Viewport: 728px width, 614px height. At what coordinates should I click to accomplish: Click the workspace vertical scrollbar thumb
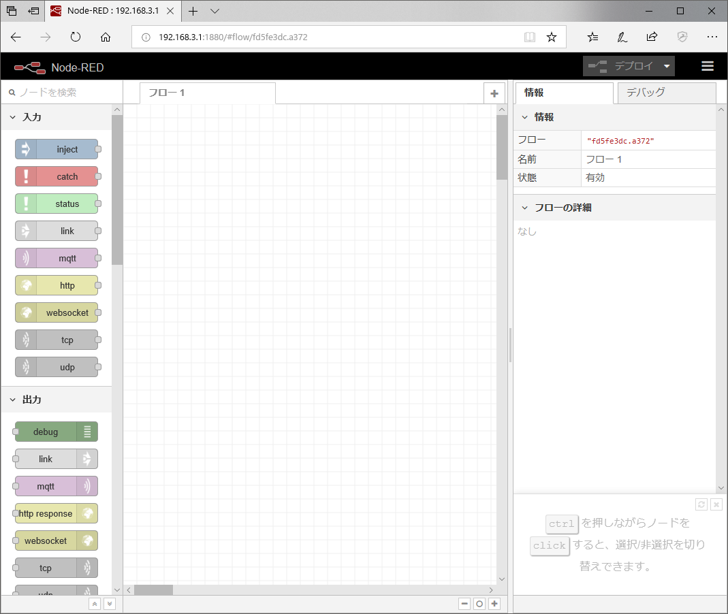coord(502,147)
